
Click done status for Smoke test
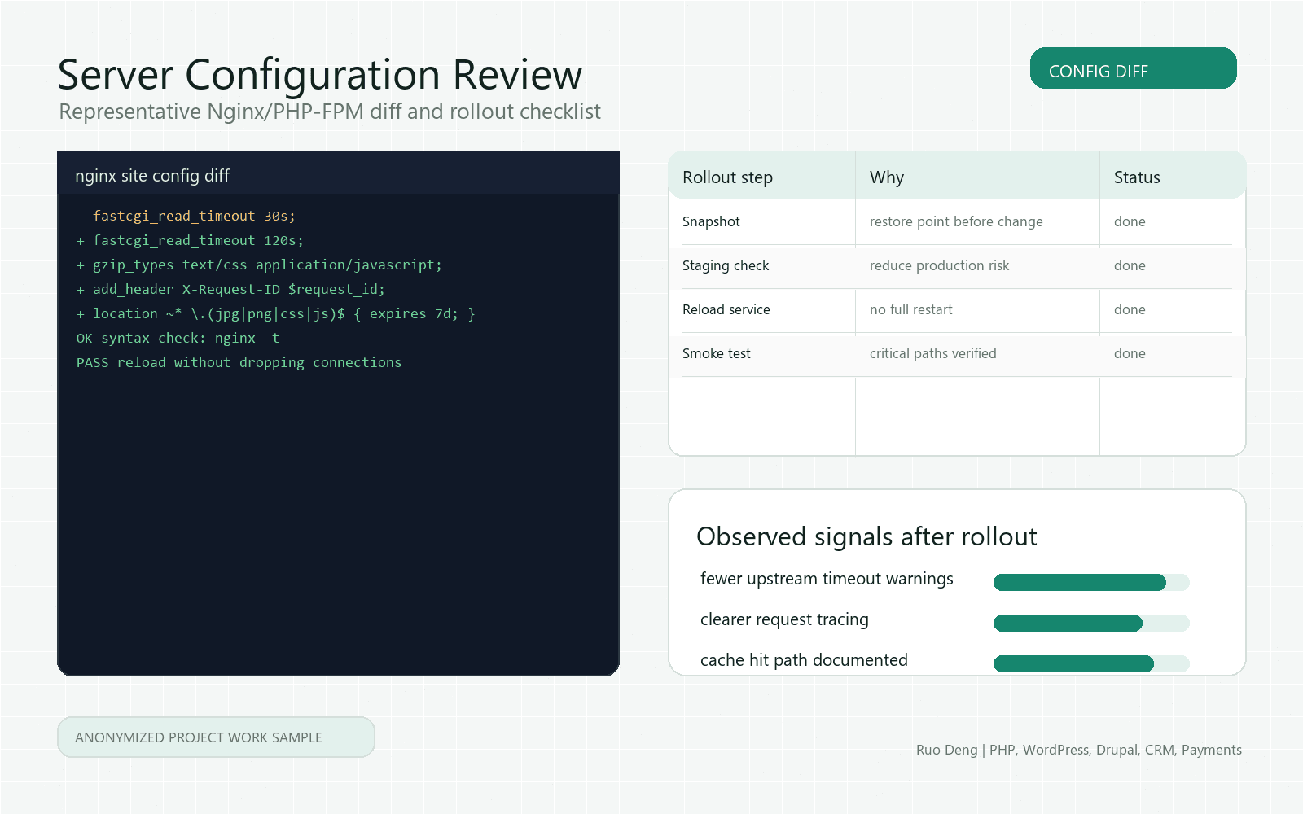click(1130, 353)
